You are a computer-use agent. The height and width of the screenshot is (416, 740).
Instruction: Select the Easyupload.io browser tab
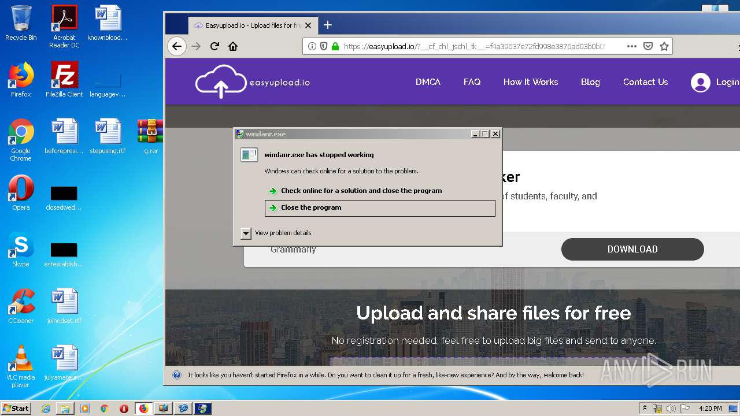252,25
